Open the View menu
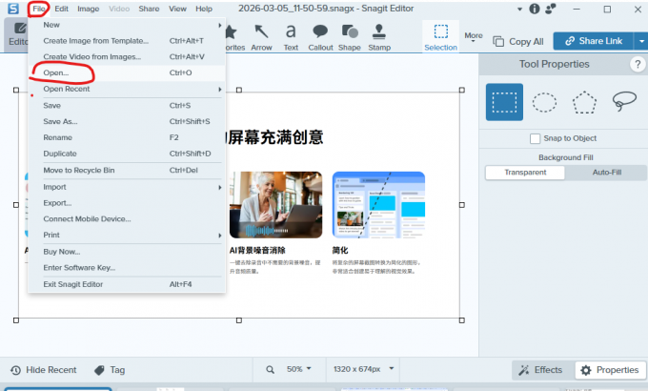Image resolution: width=648 pixels, height=391 pixels. pos(177,9)
